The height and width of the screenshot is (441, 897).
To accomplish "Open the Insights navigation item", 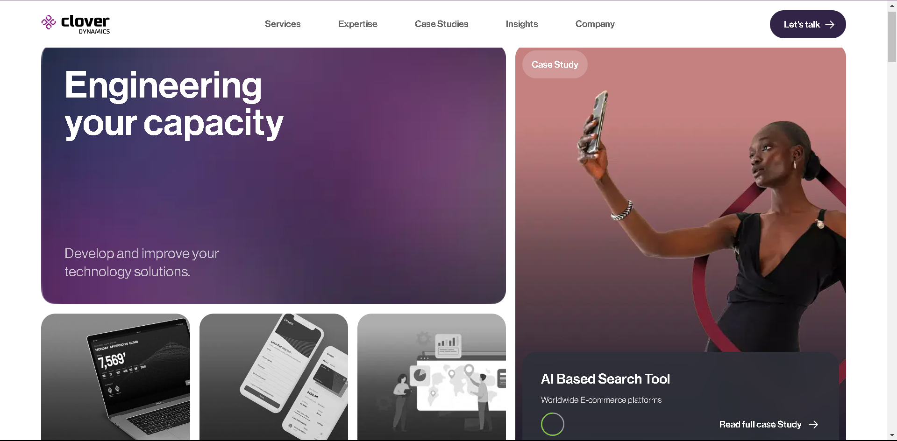I will click(x=522, y=24).
